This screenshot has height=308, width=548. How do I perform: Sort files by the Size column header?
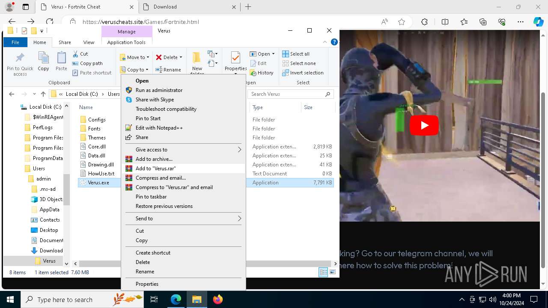(308, 107)
